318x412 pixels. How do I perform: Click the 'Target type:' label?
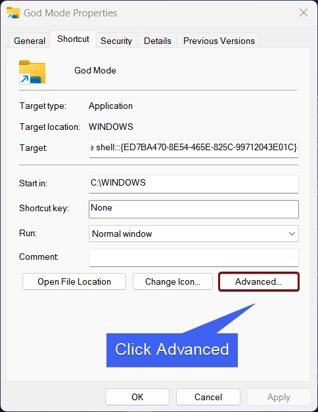tap(43, 106)
